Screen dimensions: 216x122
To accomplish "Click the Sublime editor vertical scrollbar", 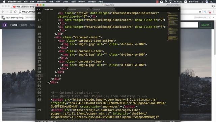I will [179, 94].
